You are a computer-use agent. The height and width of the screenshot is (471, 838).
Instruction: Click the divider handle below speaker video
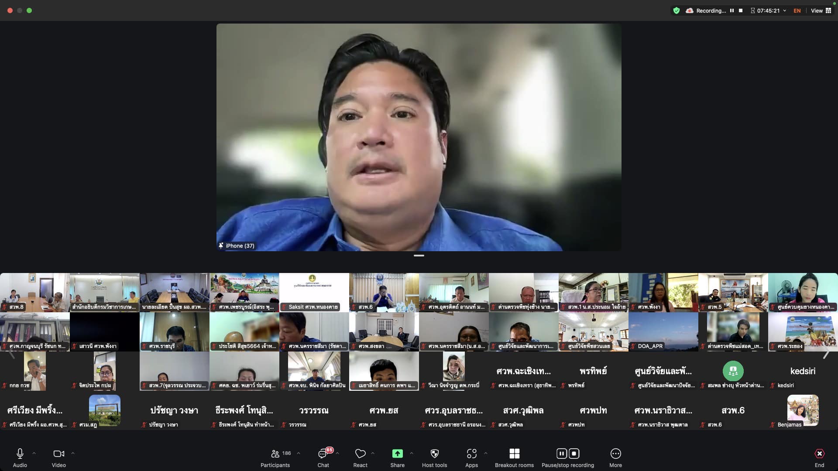(x=419, y=256)
